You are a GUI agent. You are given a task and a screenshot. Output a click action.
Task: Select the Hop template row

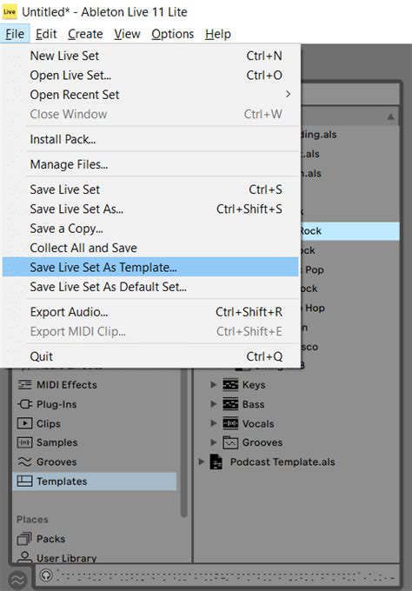point(349,309)
